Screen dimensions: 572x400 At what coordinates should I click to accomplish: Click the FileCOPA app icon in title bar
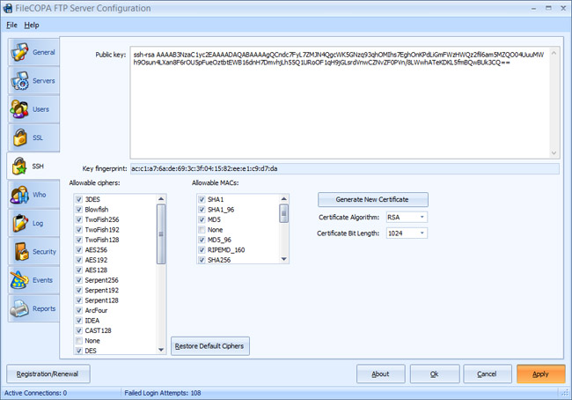[x=8, y=8]
